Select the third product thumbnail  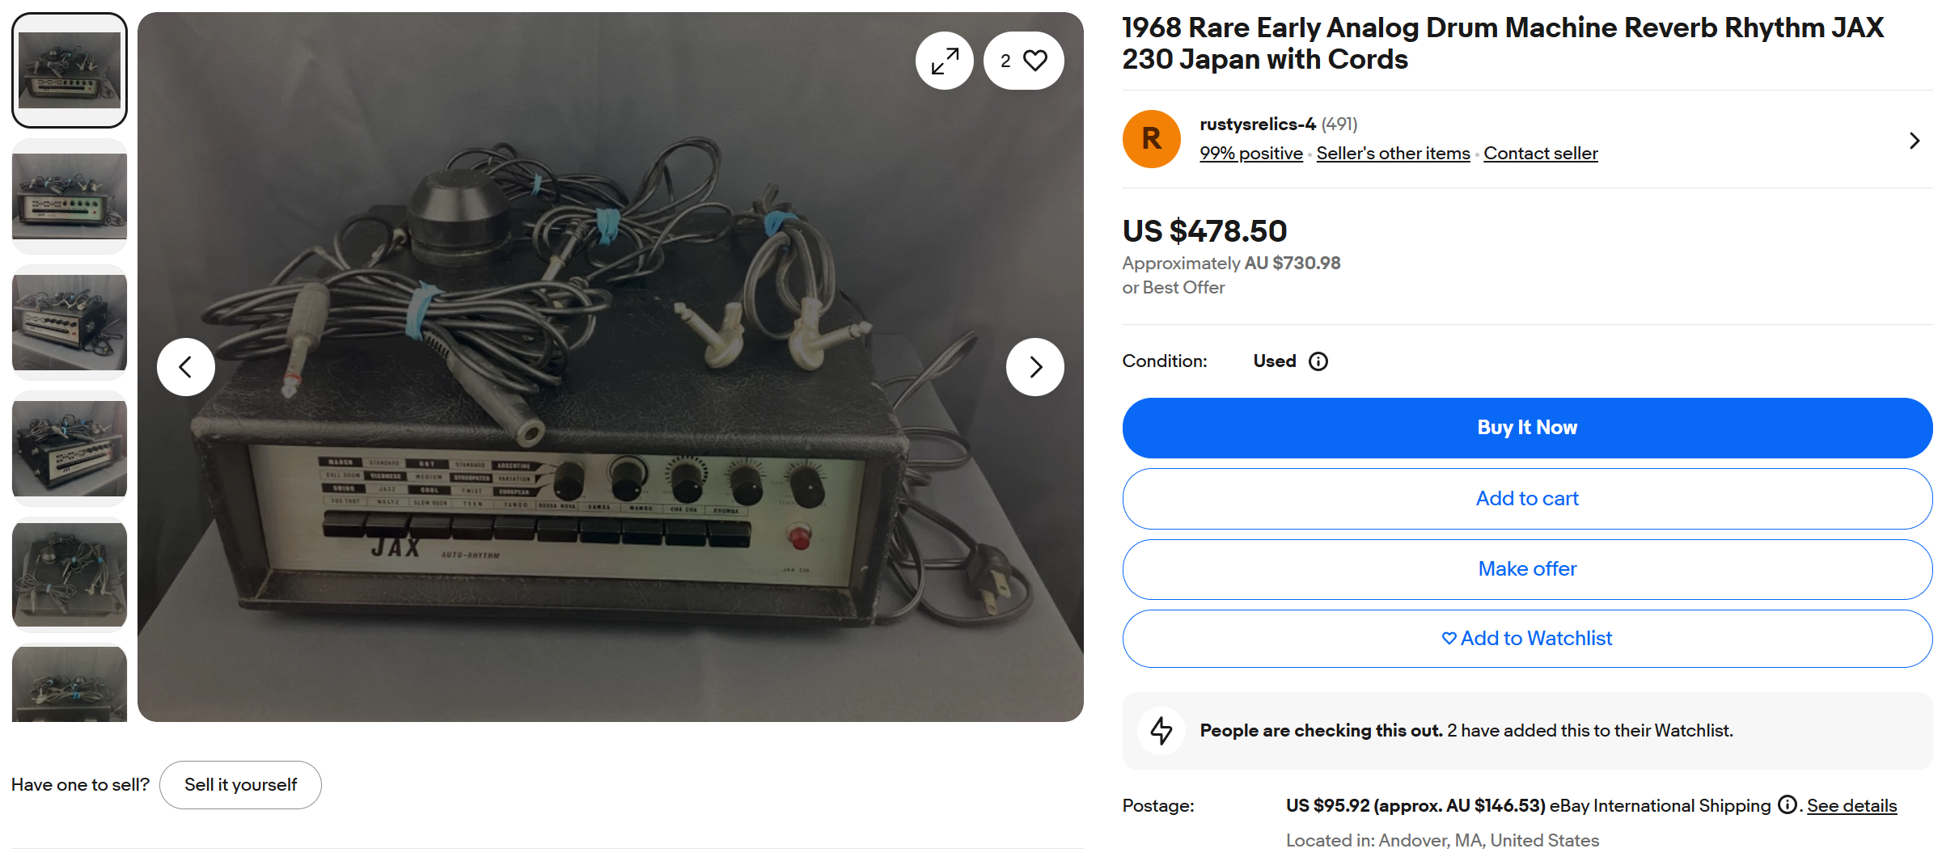[x=70, y=323]
